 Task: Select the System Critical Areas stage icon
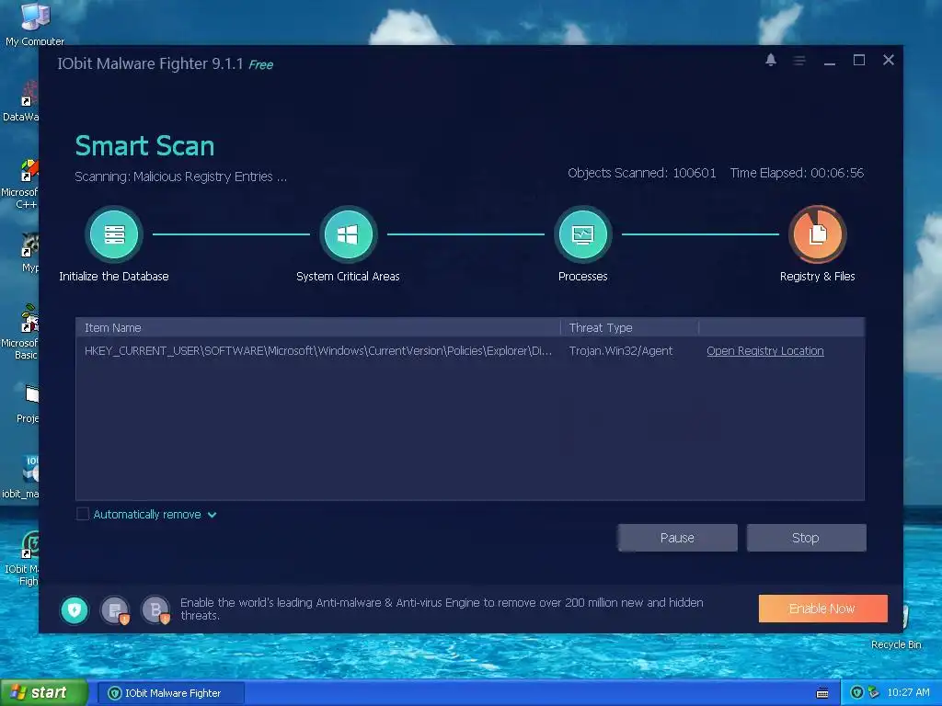point(348,234)
